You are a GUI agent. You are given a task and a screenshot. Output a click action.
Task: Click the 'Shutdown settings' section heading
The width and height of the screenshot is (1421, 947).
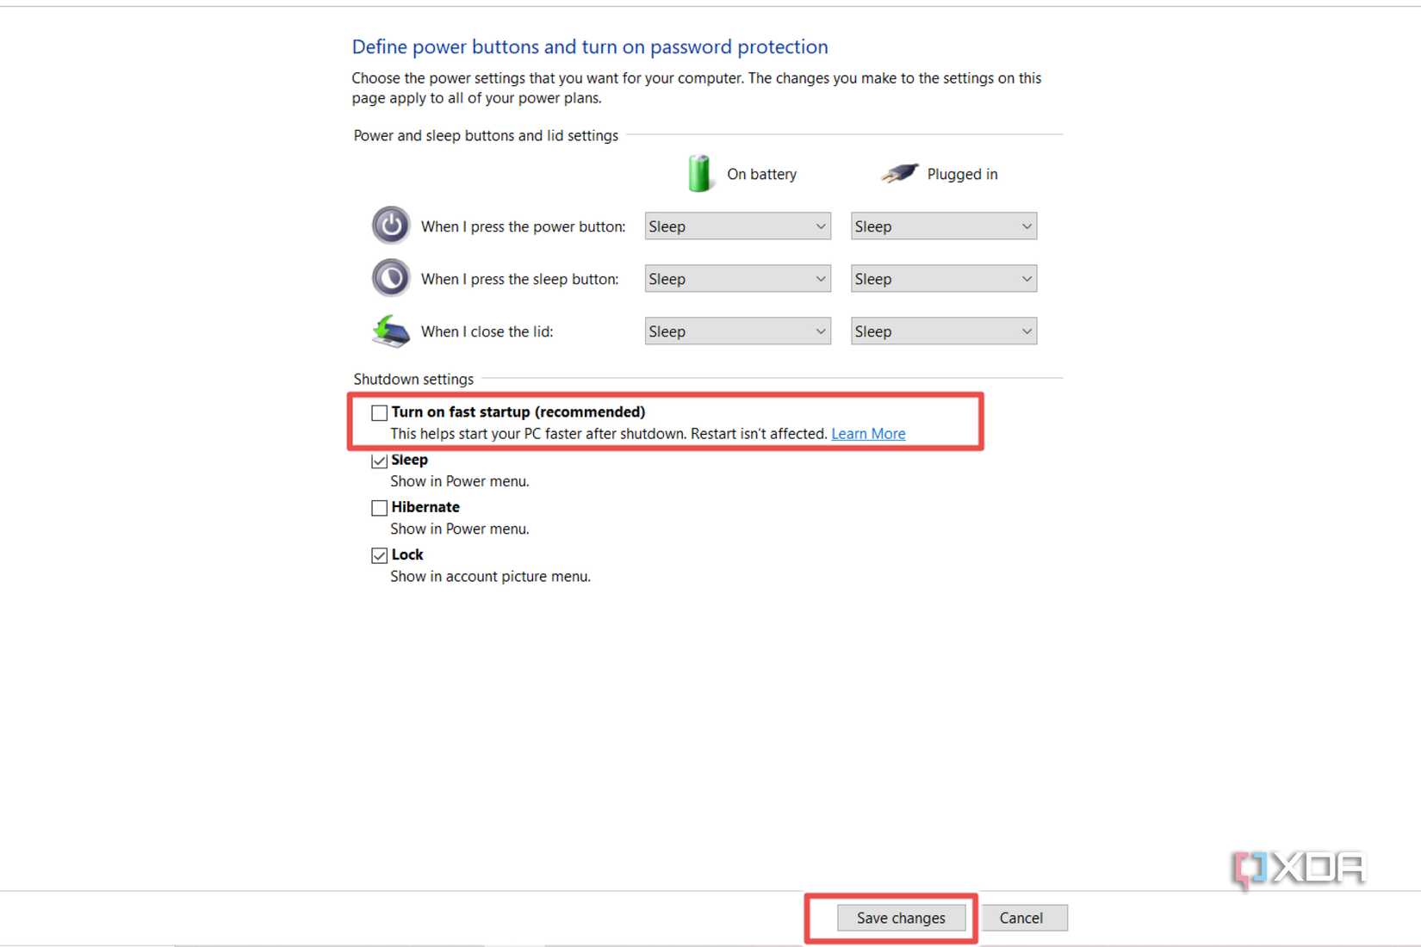(413, 379)
